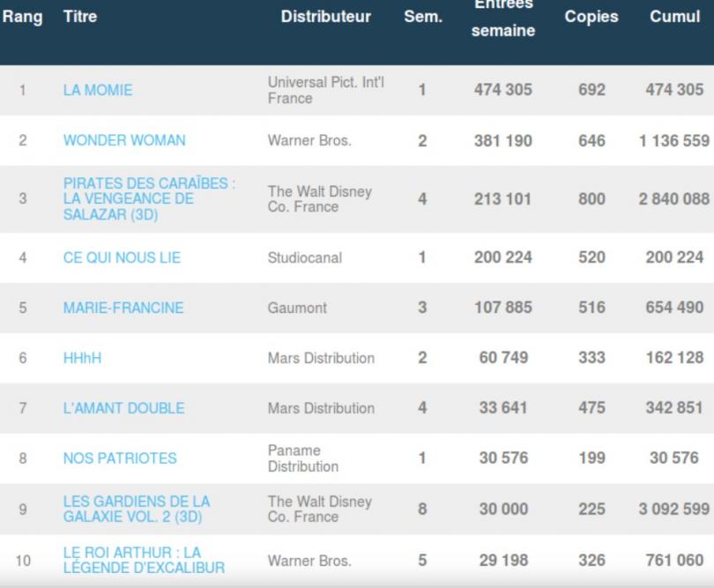Screen dimensions: 714x588
Task: Click the HHhH title link
Action: point(83,358)
